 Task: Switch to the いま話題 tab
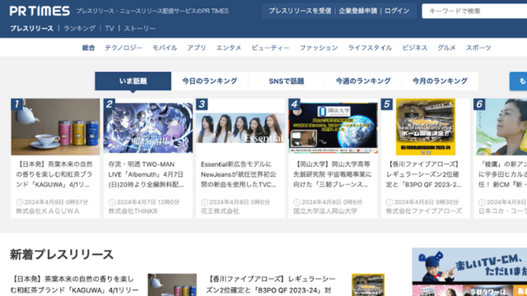click(x=133, y=81)
